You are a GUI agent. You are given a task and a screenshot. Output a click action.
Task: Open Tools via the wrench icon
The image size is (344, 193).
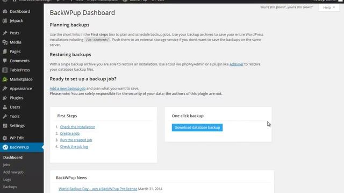click(x=5, y=116)
